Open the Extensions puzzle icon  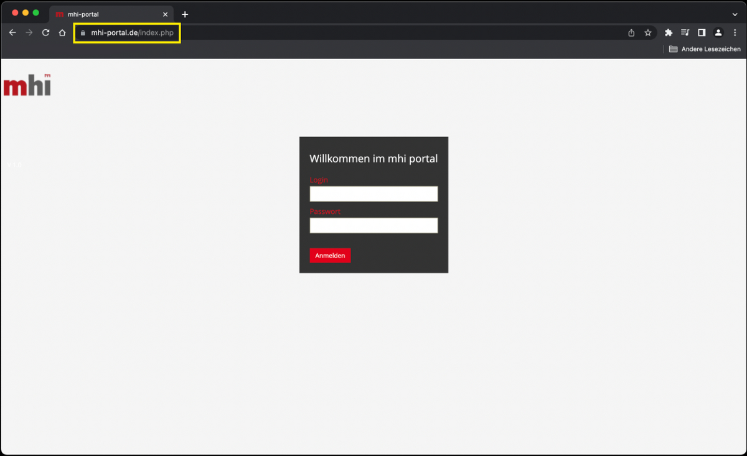coord(669,33)
